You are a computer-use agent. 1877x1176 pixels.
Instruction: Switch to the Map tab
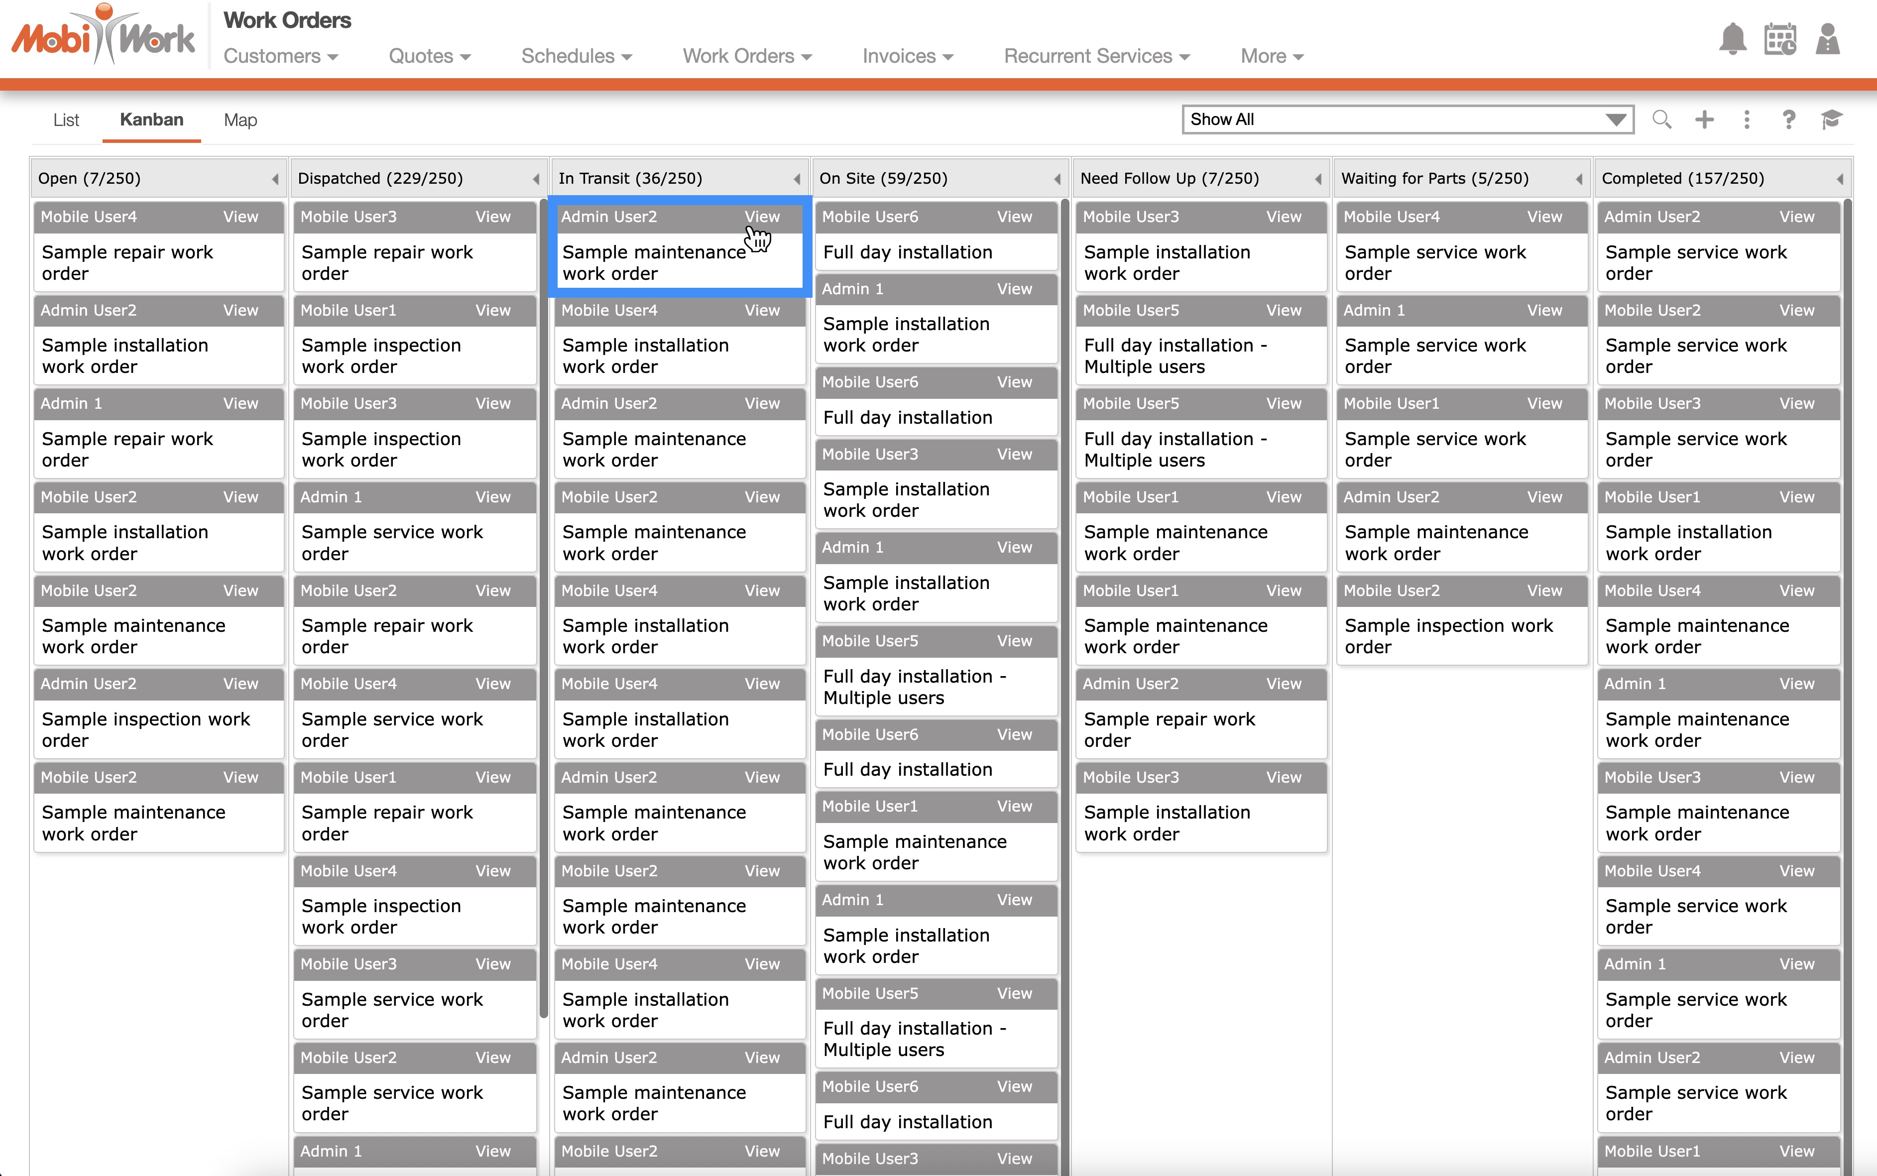coord(240,120)
